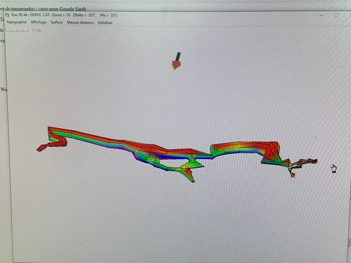Open the Surface menu
This screenshot has width=351, height=263.
[56, 22]
